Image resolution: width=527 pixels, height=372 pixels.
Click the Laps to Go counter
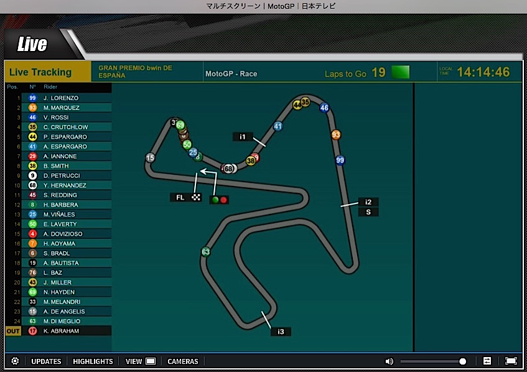(355, 73)
